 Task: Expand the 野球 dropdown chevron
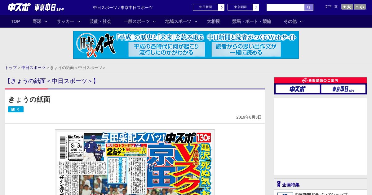pyautogui.click(x=46, y=21)
